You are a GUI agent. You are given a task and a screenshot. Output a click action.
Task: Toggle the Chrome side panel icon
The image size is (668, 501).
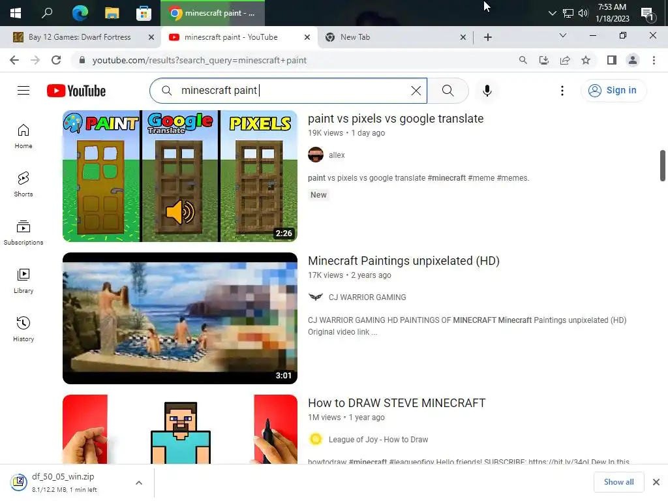point(612,60)
